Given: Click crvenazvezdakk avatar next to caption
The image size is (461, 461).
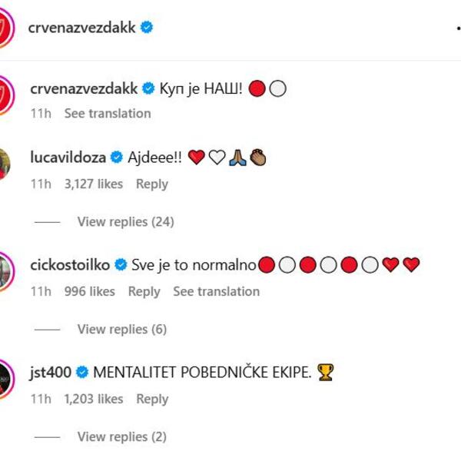Looking at the screenshot, I should 6,94.
